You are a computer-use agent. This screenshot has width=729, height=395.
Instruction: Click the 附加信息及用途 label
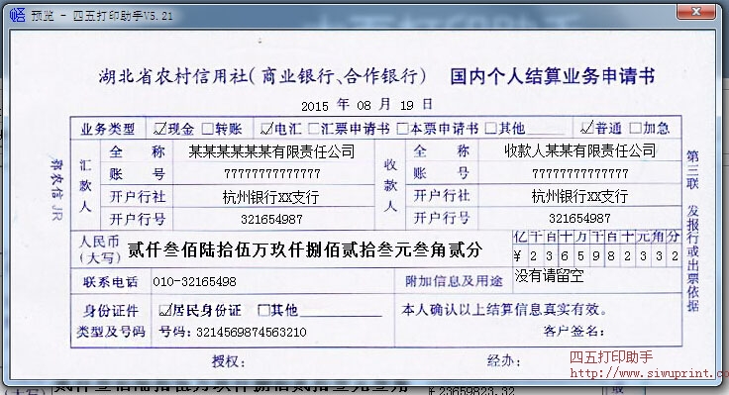tap(454, 281)
